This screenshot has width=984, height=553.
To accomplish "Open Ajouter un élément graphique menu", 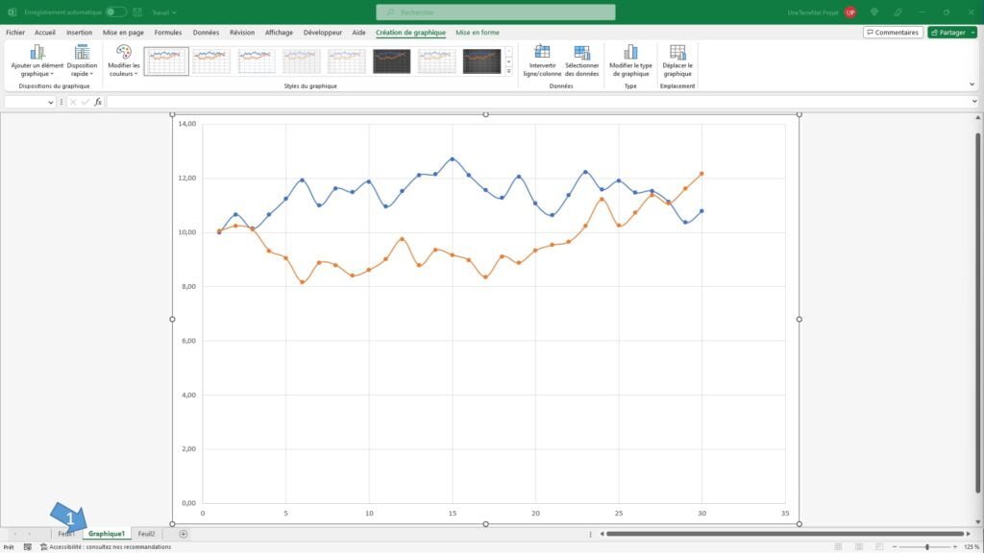I will (37, 60).
